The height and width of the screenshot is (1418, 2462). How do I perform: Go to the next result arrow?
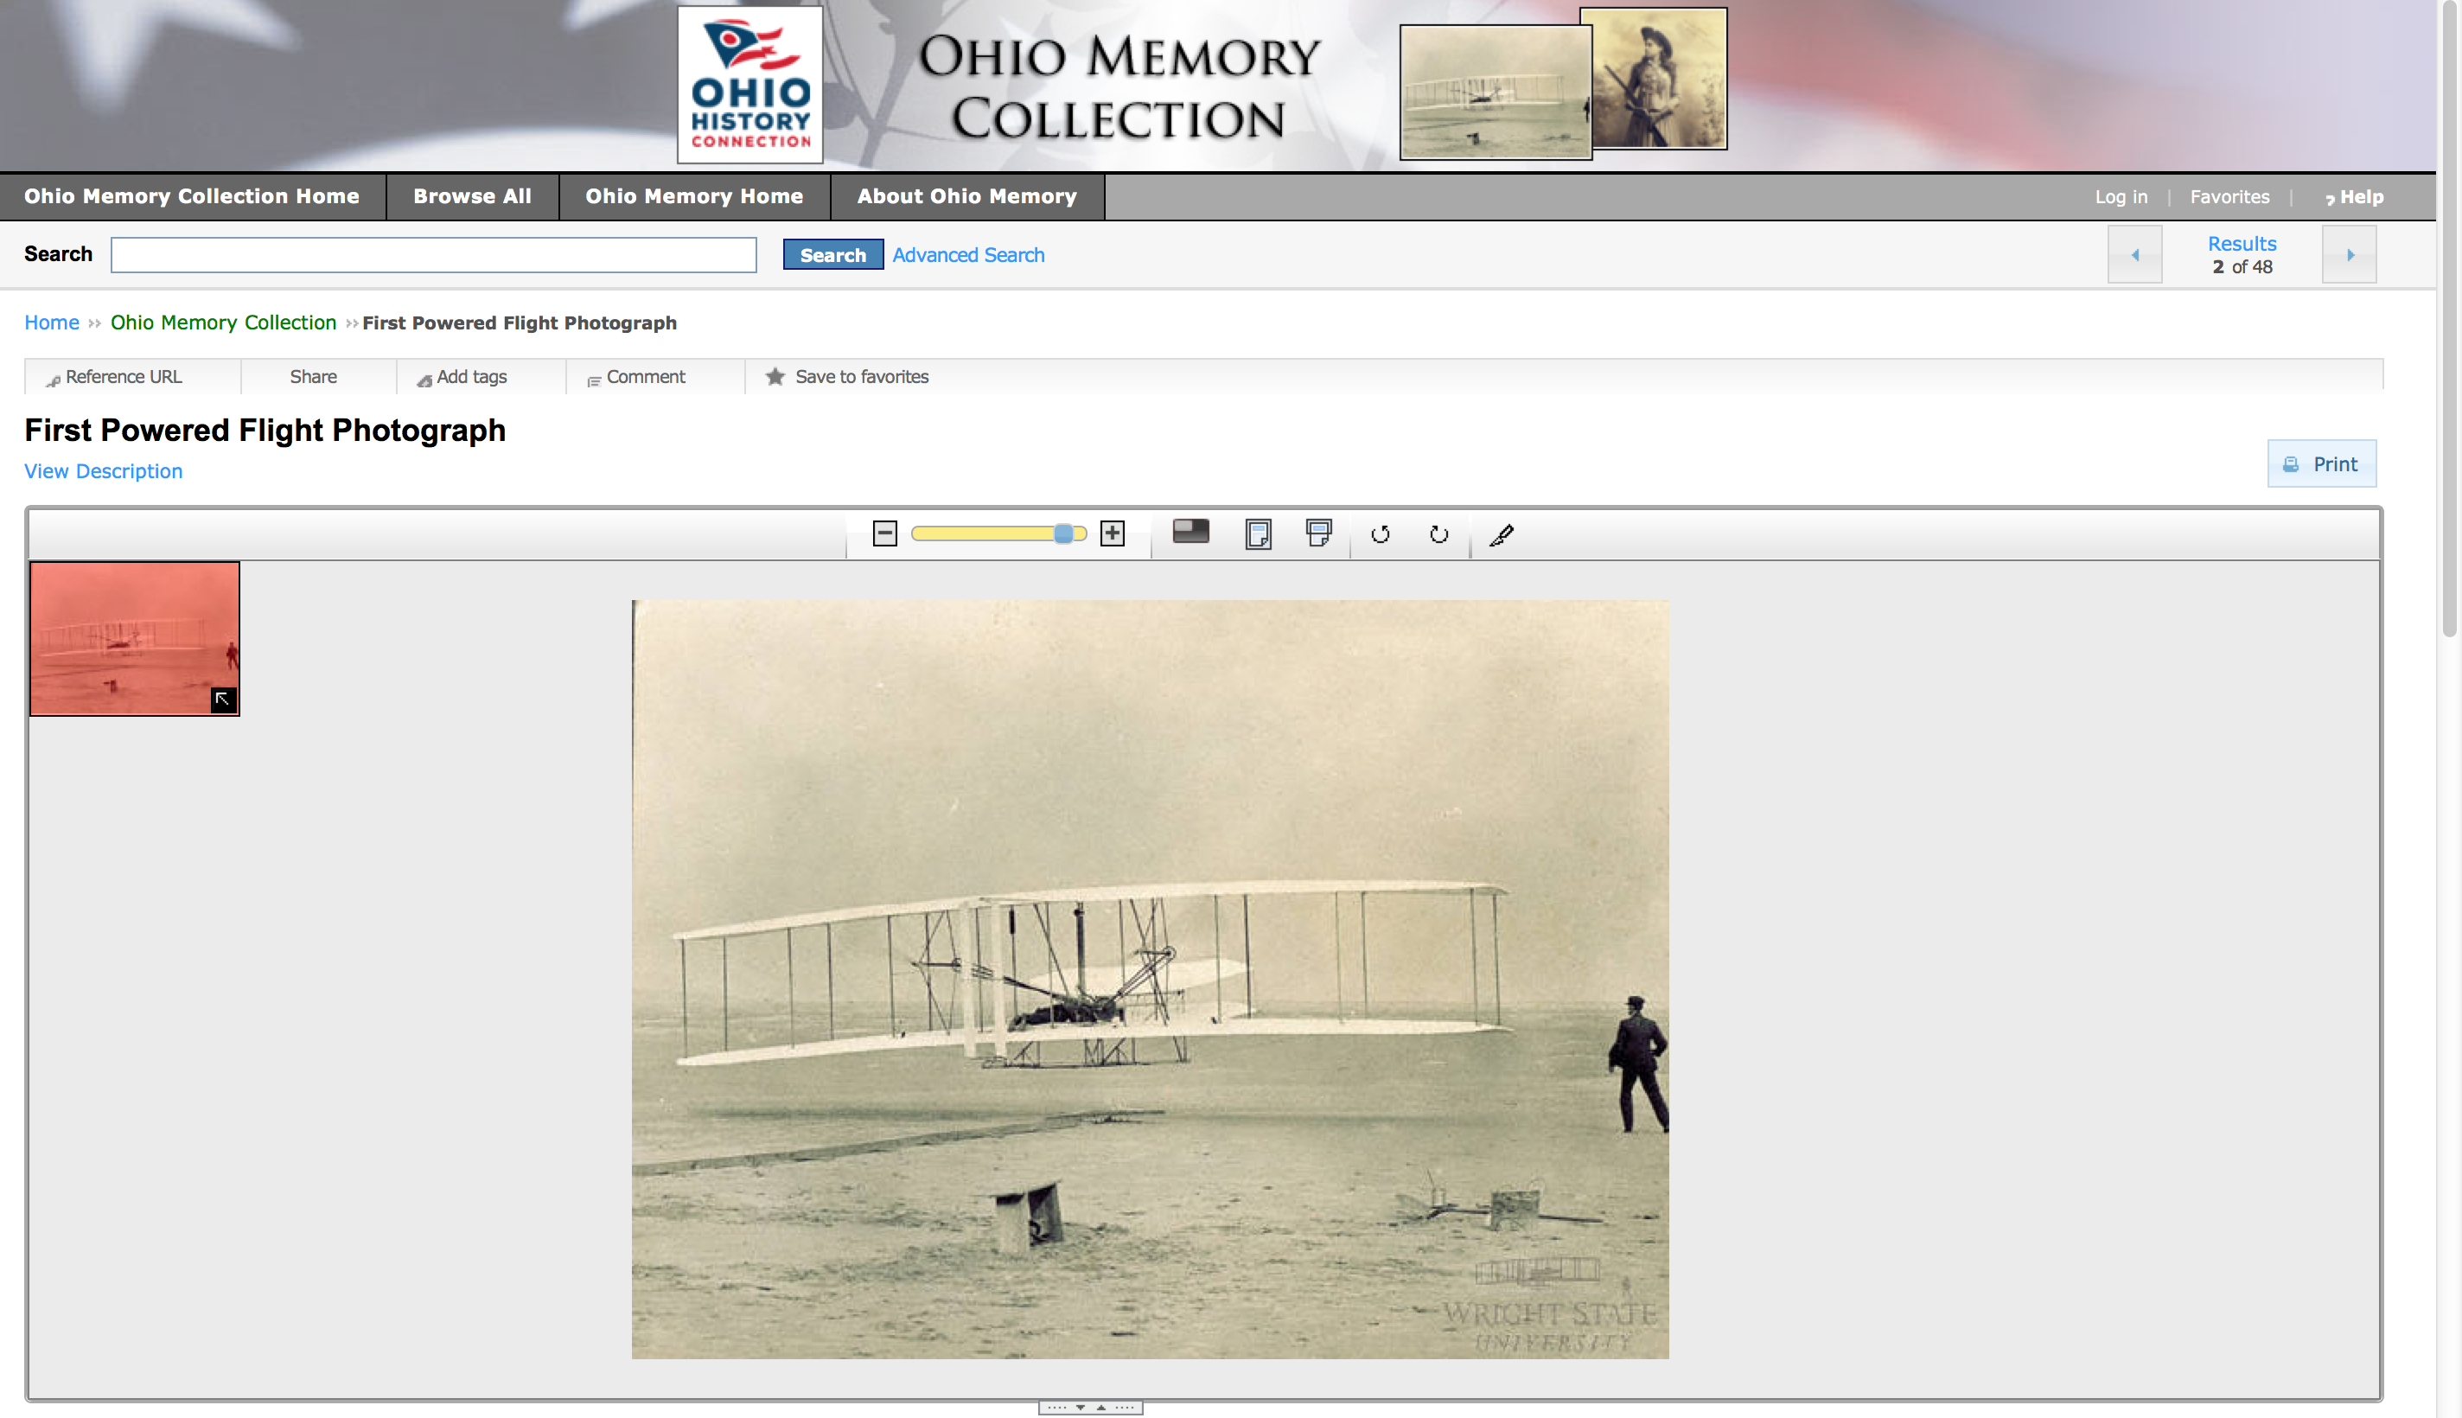point(2349,255)
